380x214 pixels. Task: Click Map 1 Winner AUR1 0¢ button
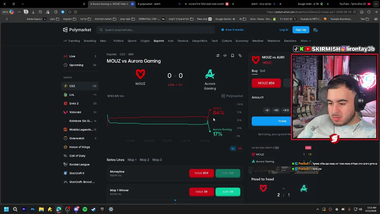pyautogui.click(x=228, y=192)
